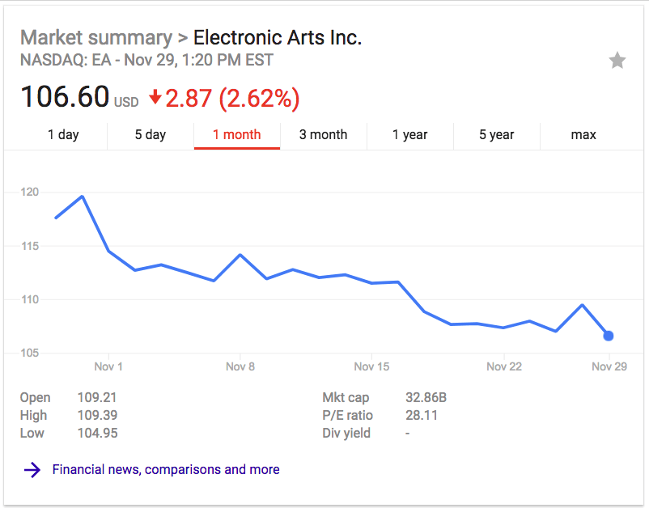649x508 pixels.
Task: Click the star icon to follow stock
Action: click(x=617, y=61)
